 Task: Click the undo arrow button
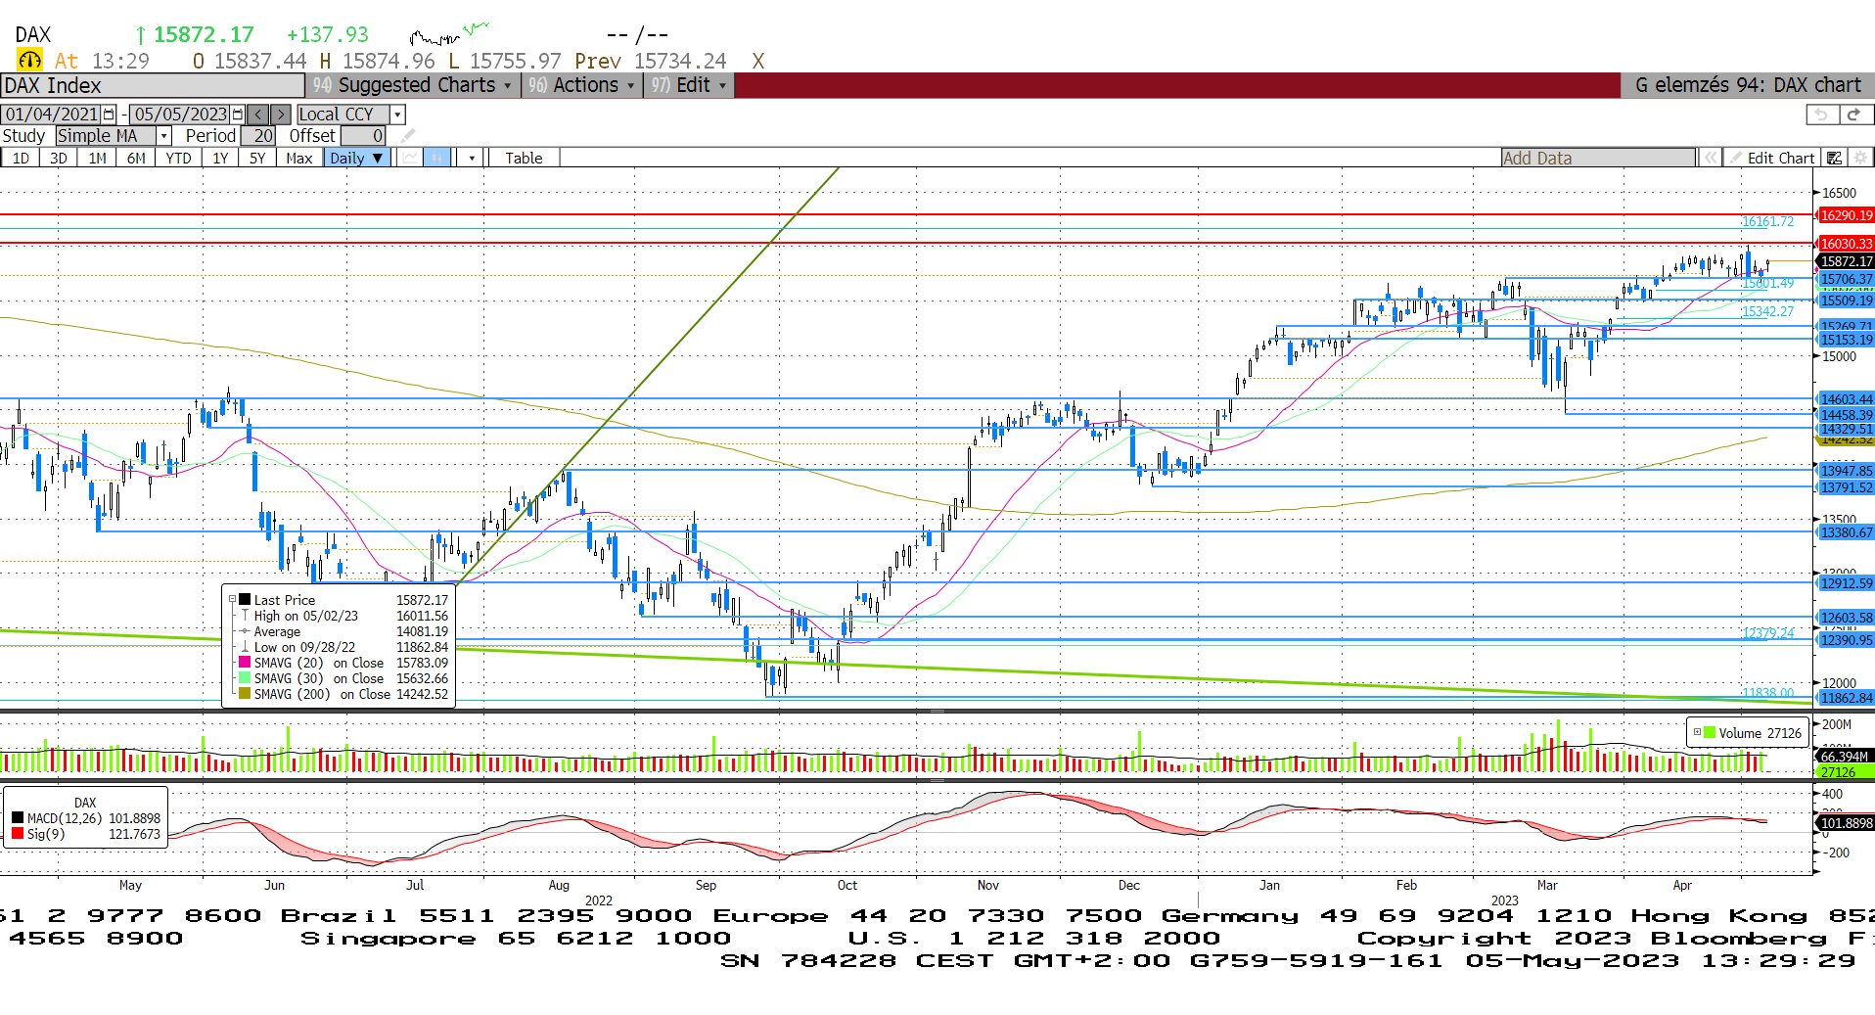click(x=1821, y=115)
